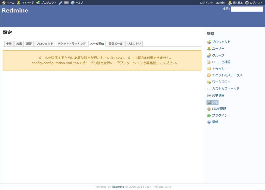This screenshot has height=190, width=265.
Task: Click the ワークフロー icon
Action: 209,82
